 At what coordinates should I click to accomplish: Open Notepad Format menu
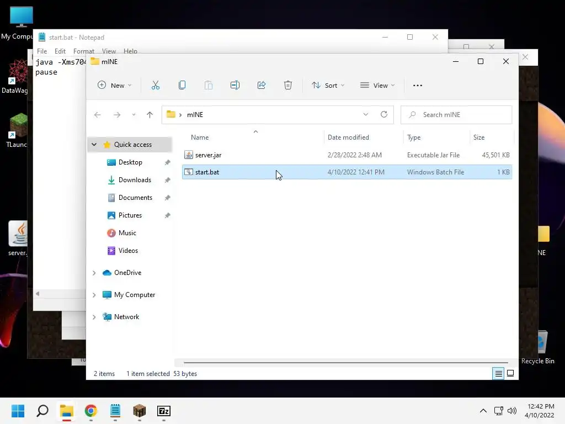[x=84, y=51]
